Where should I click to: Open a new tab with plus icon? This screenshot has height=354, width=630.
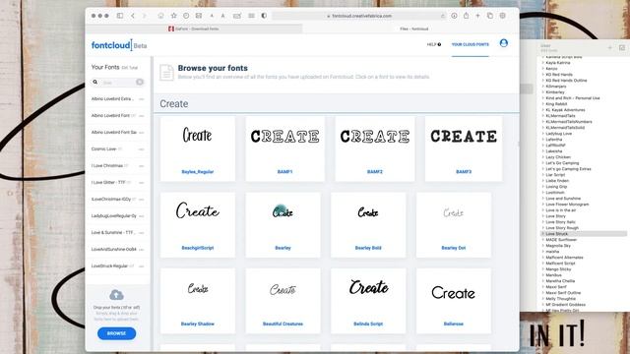click(x=477, y=16)
